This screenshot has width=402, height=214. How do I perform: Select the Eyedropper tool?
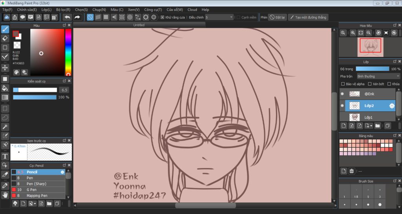point(5,186)
